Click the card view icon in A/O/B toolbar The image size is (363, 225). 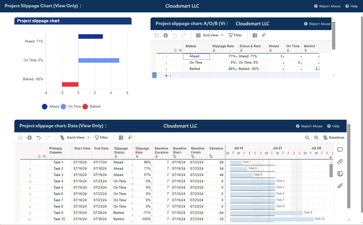255,35
